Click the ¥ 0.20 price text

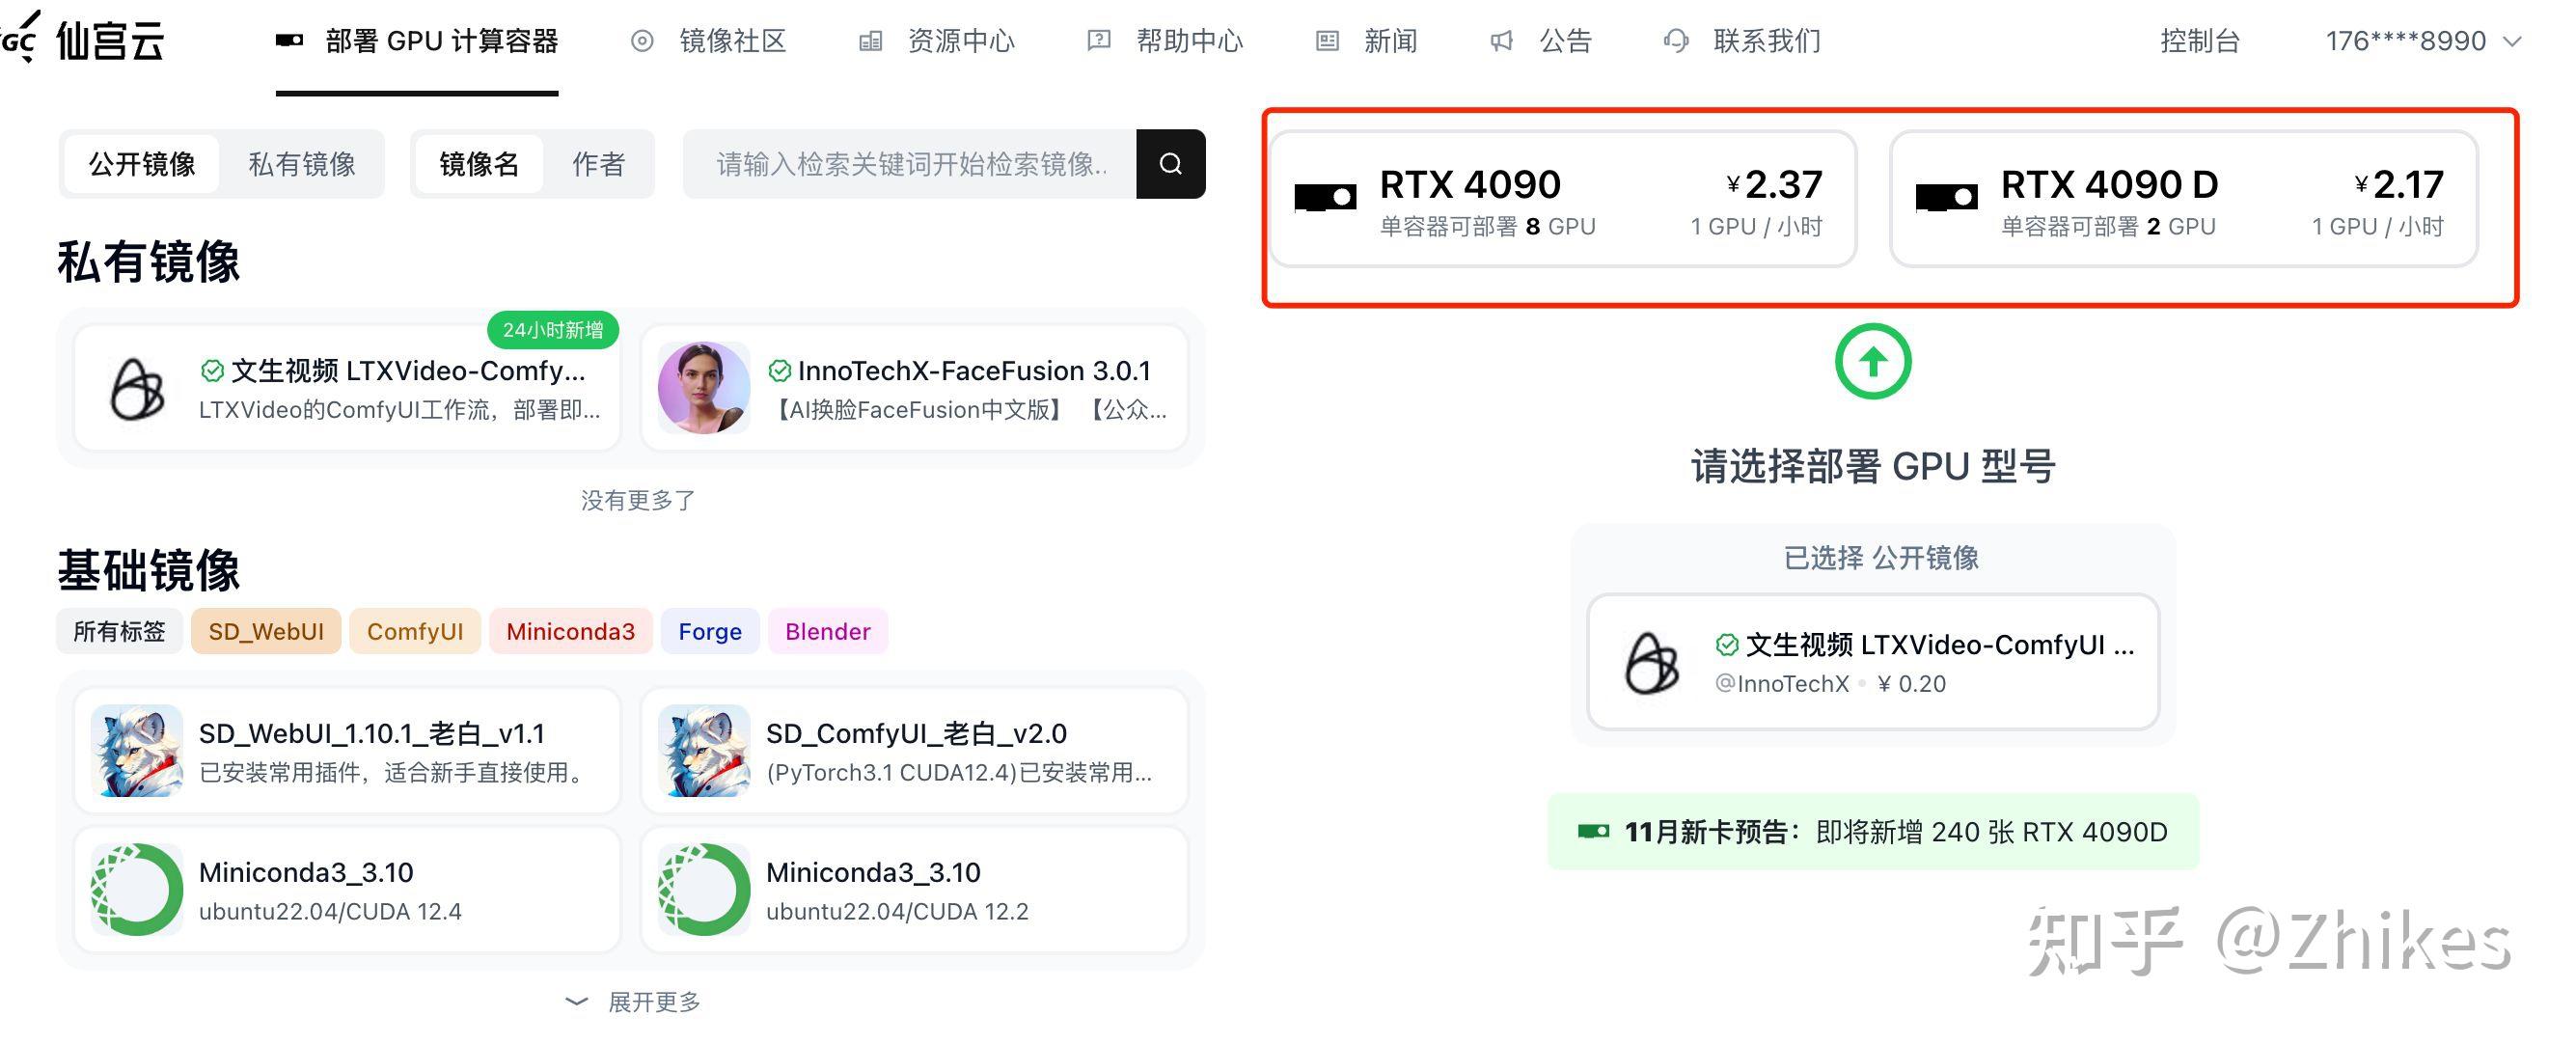coord(1911,684)
